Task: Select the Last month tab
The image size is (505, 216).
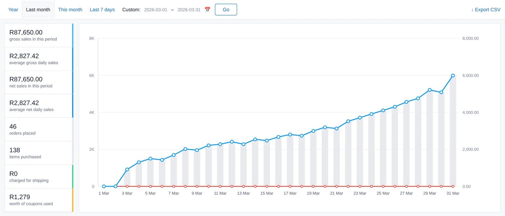Action: (x=38, y=9)
